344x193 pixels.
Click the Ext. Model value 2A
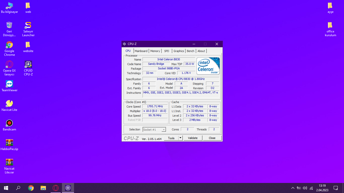(181, 88)
